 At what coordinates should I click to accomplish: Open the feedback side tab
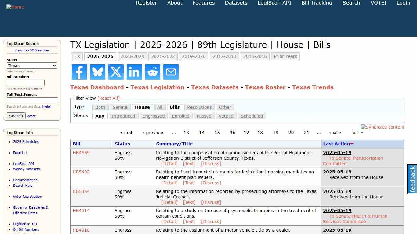click(x=412, y=179)
